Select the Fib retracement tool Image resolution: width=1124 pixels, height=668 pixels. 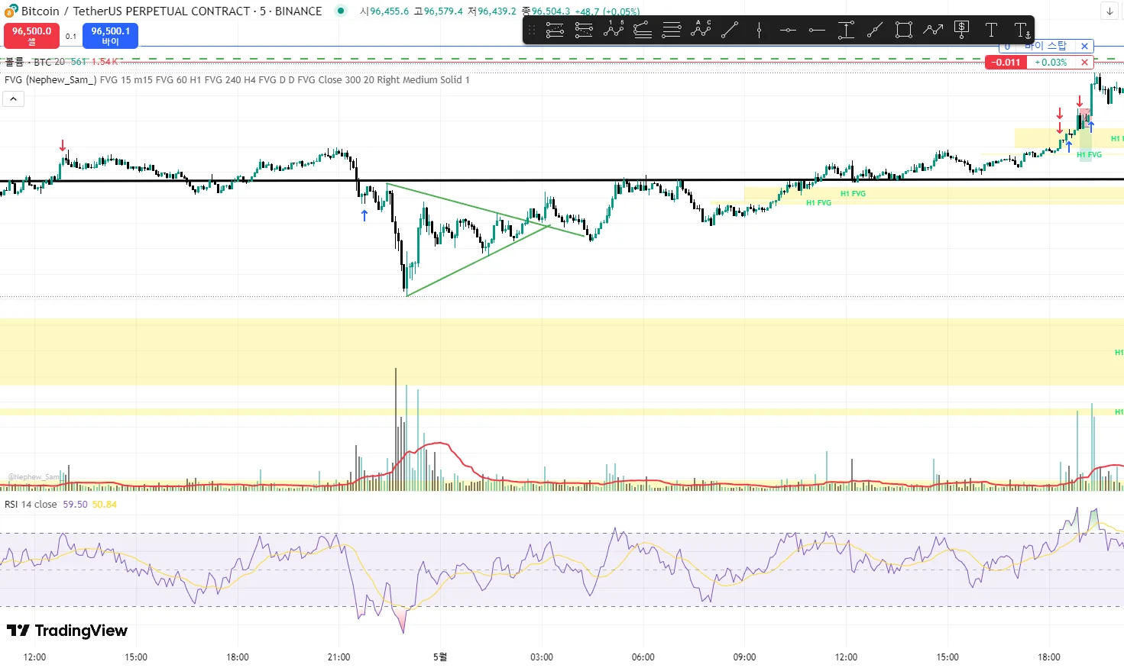pyautogui.click(x=643, y=31)
